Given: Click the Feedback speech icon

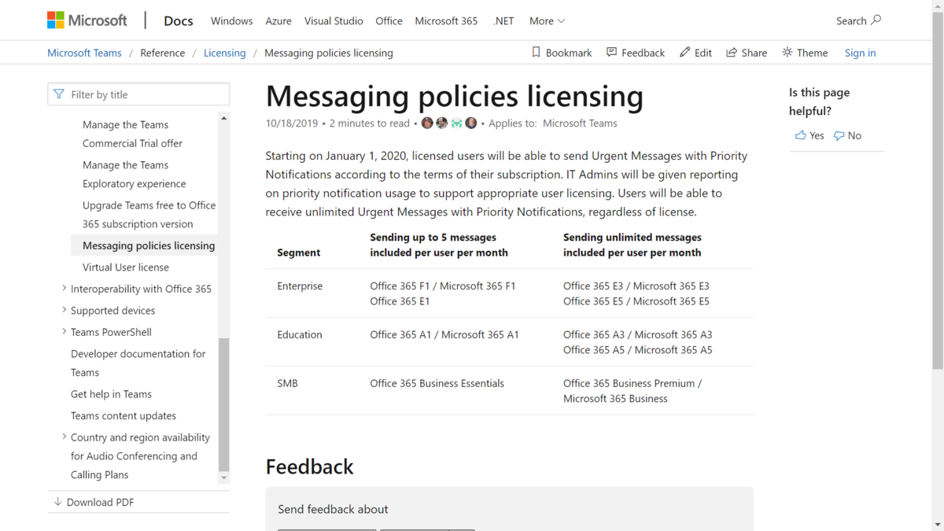Looking at the screenshot, I should pos(611,52).
